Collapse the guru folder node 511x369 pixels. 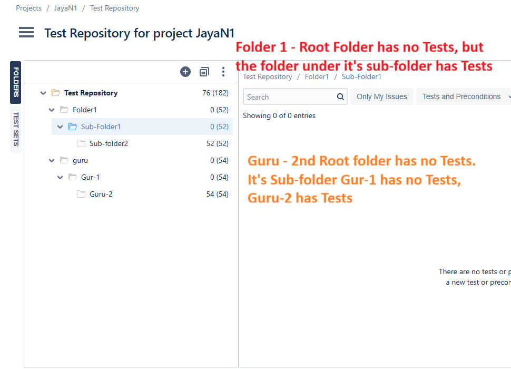[52, 161]
